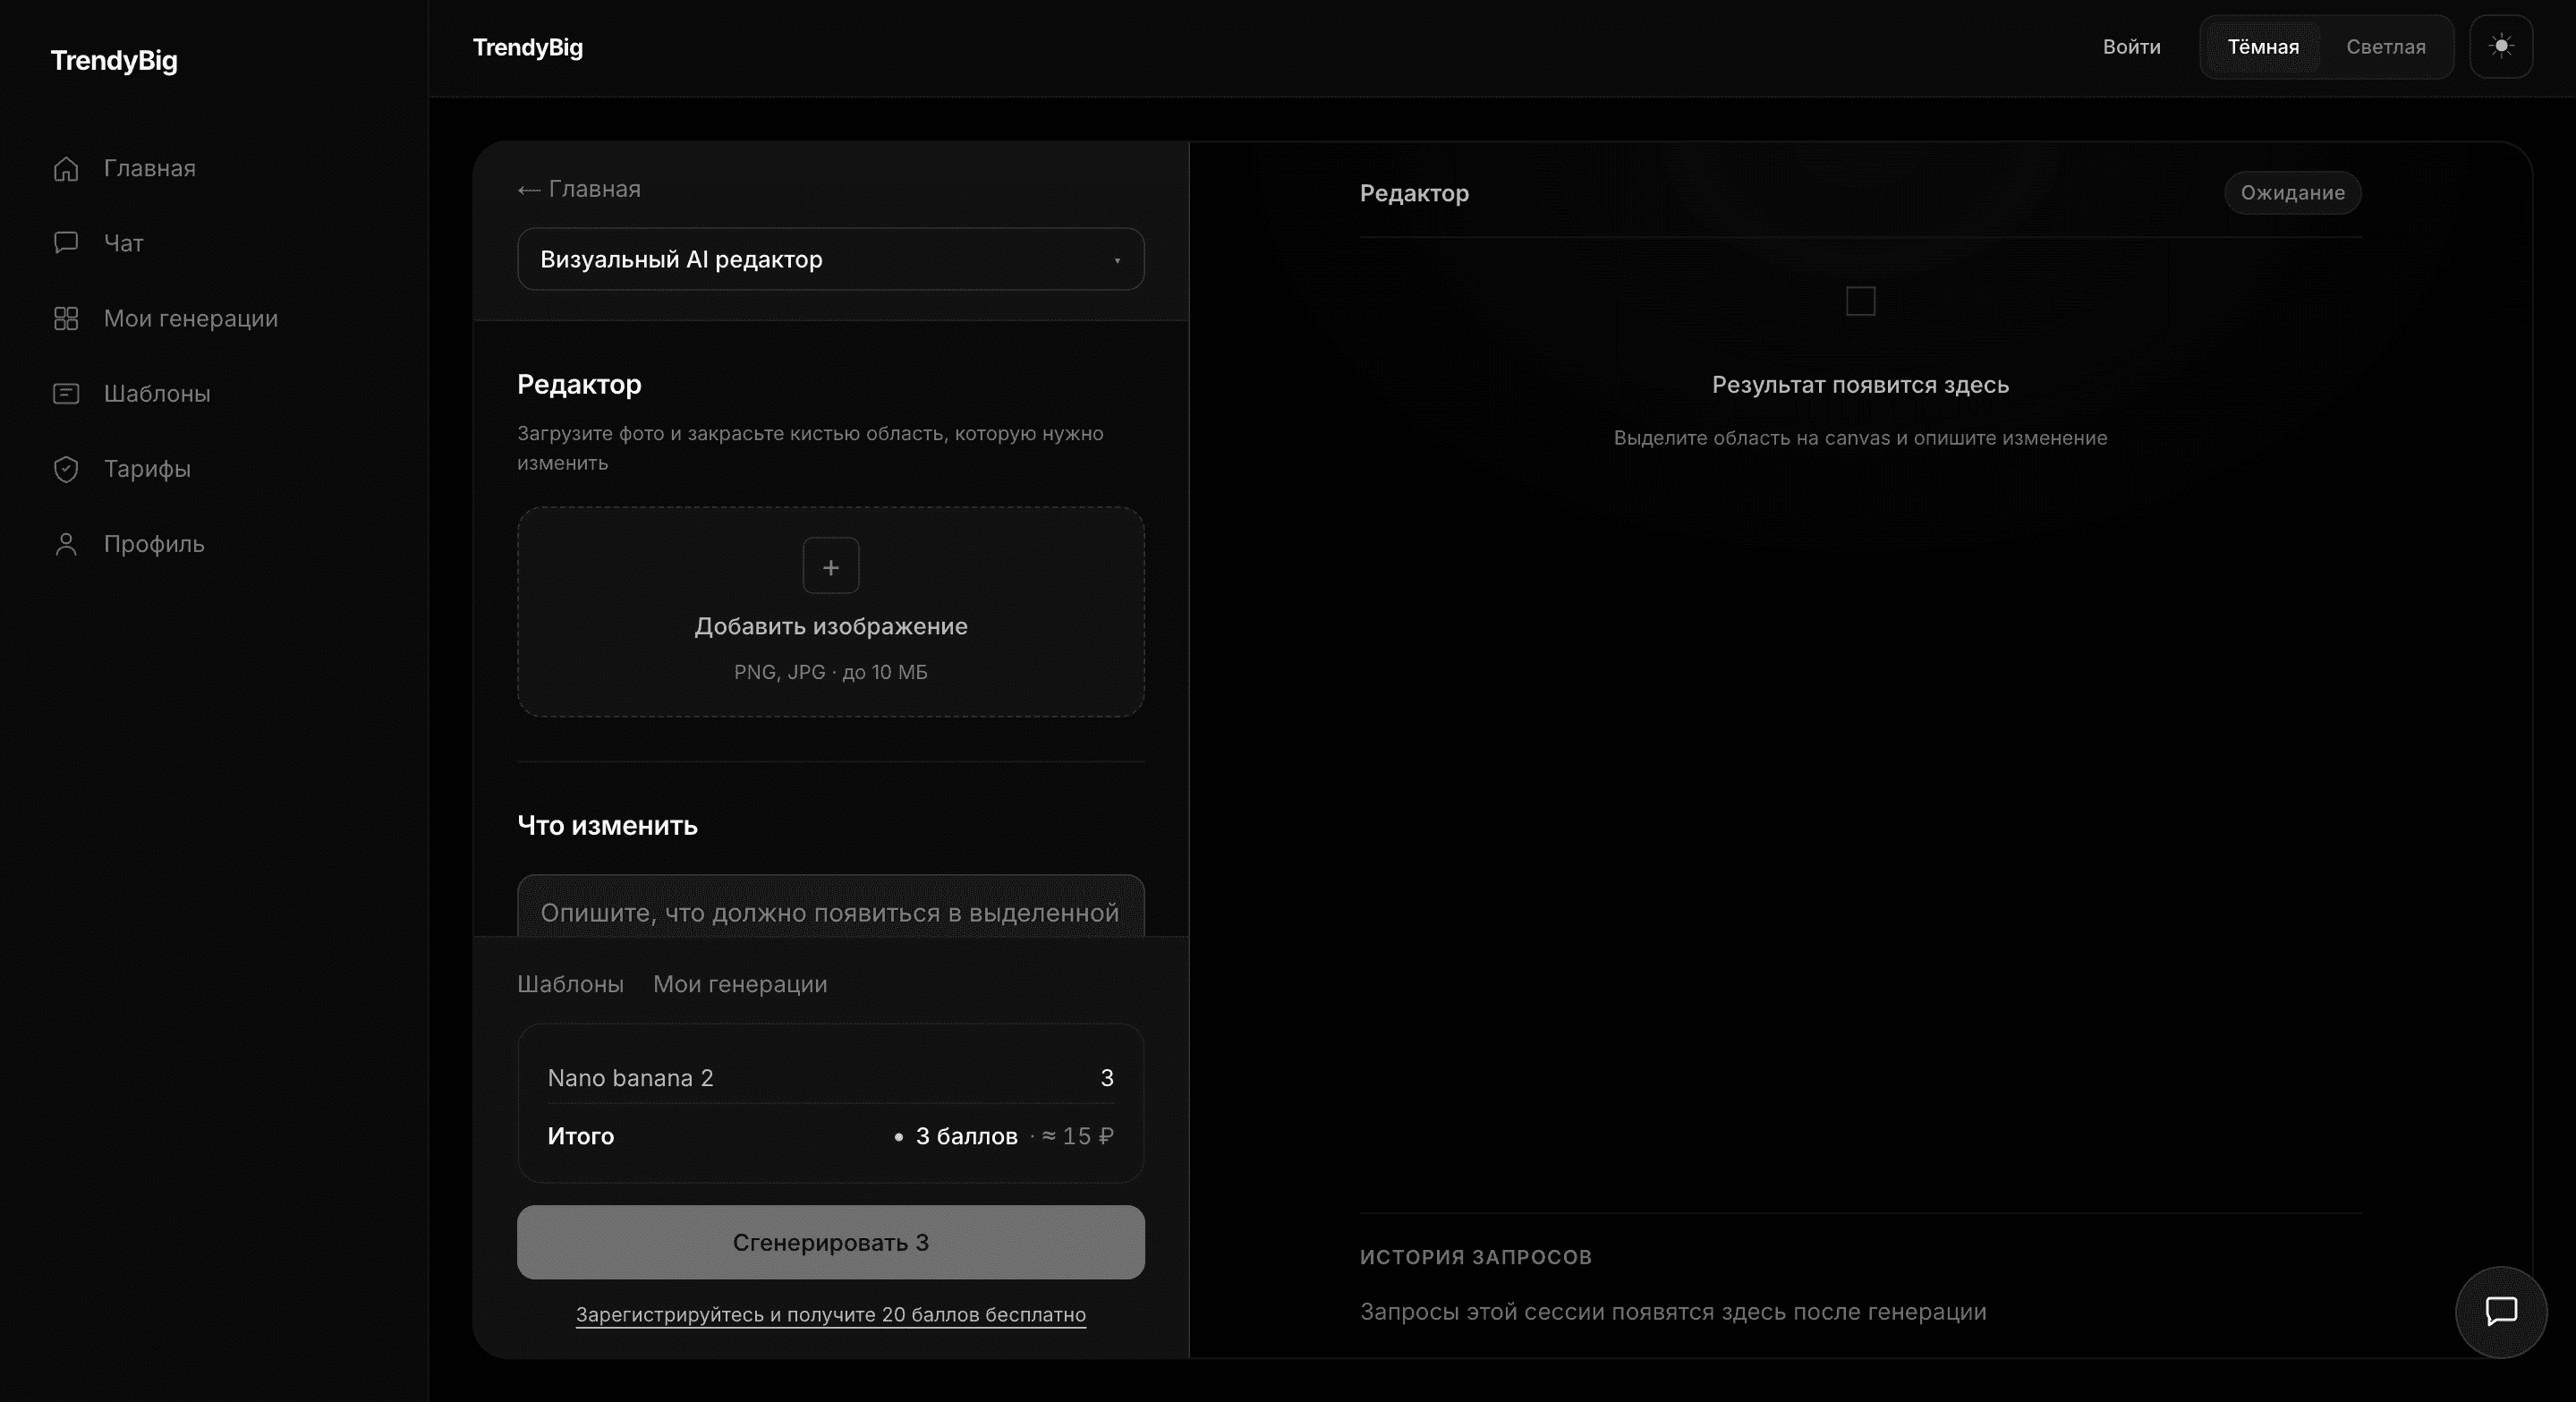Open the registration link for 20 free points
2576x1402 pixels.
[831, 1314]
